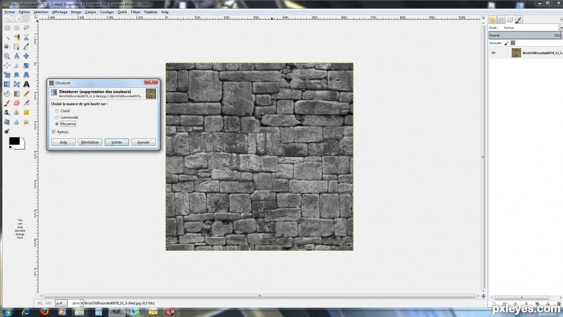Click Valider in the Désaturer dialog
Screen dimensions: 563x317
117,142
